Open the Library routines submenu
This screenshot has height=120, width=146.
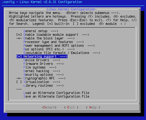(43, 85)
